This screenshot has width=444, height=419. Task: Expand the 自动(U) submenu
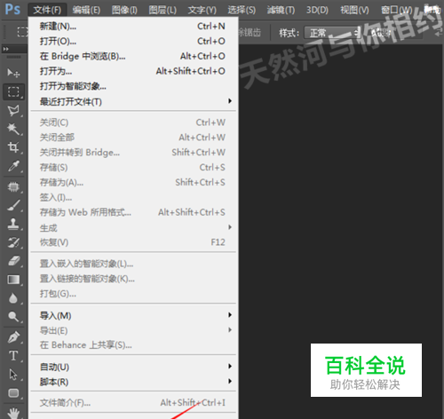click(133, 367)
